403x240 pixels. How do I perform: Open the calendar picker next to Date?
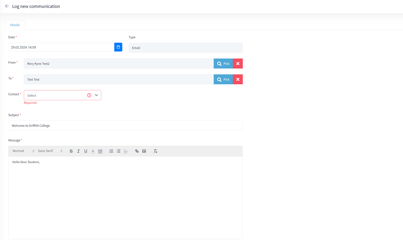coord(118,47)
